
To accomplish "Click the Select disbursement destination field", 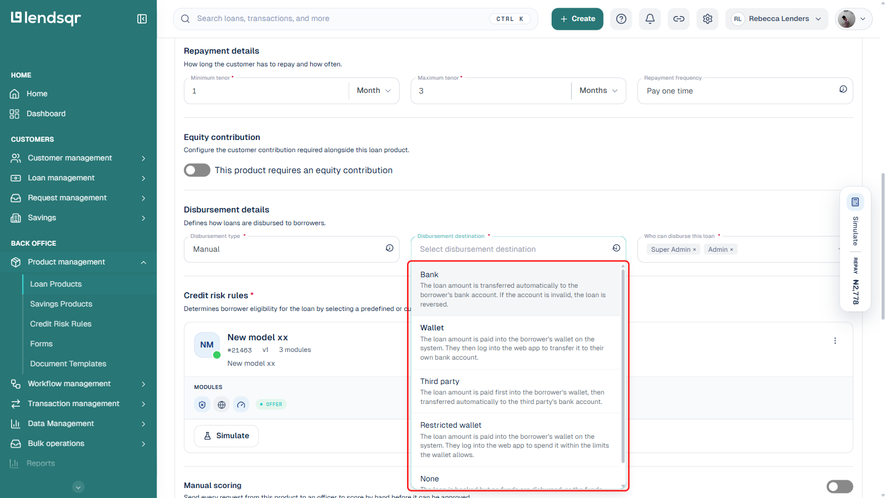I will point(518,250).
